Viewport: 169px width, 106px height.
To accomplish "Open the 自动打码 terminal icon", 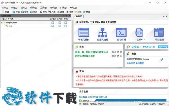I will pos(121,32).
